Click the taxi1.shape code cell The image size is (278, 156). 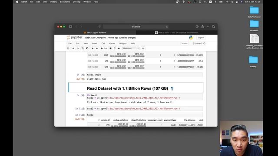pyautogui.click(x=145, y=75)
